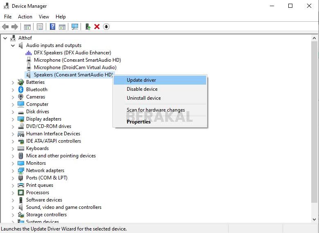Click the Print queues printer icon

tap(21, 185)
